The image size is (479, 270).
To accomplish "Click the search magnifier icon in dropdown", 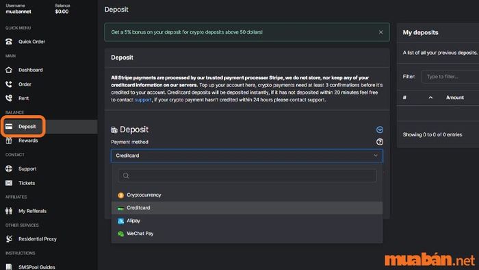I will coord(126,175).
